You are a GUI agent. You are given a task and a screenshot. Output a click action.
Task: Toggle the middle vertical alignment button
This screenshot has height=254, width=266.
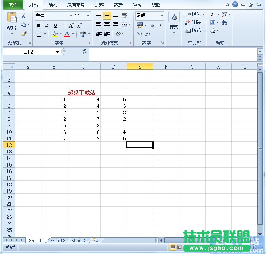(107, 16)
